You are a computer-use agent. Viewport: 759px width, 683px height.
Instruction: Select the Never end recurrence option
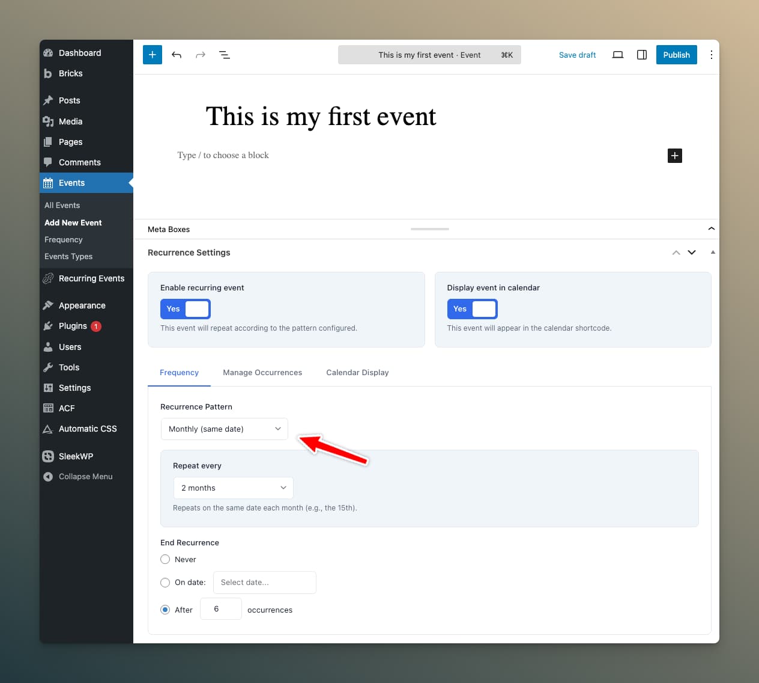pos(165,559)
